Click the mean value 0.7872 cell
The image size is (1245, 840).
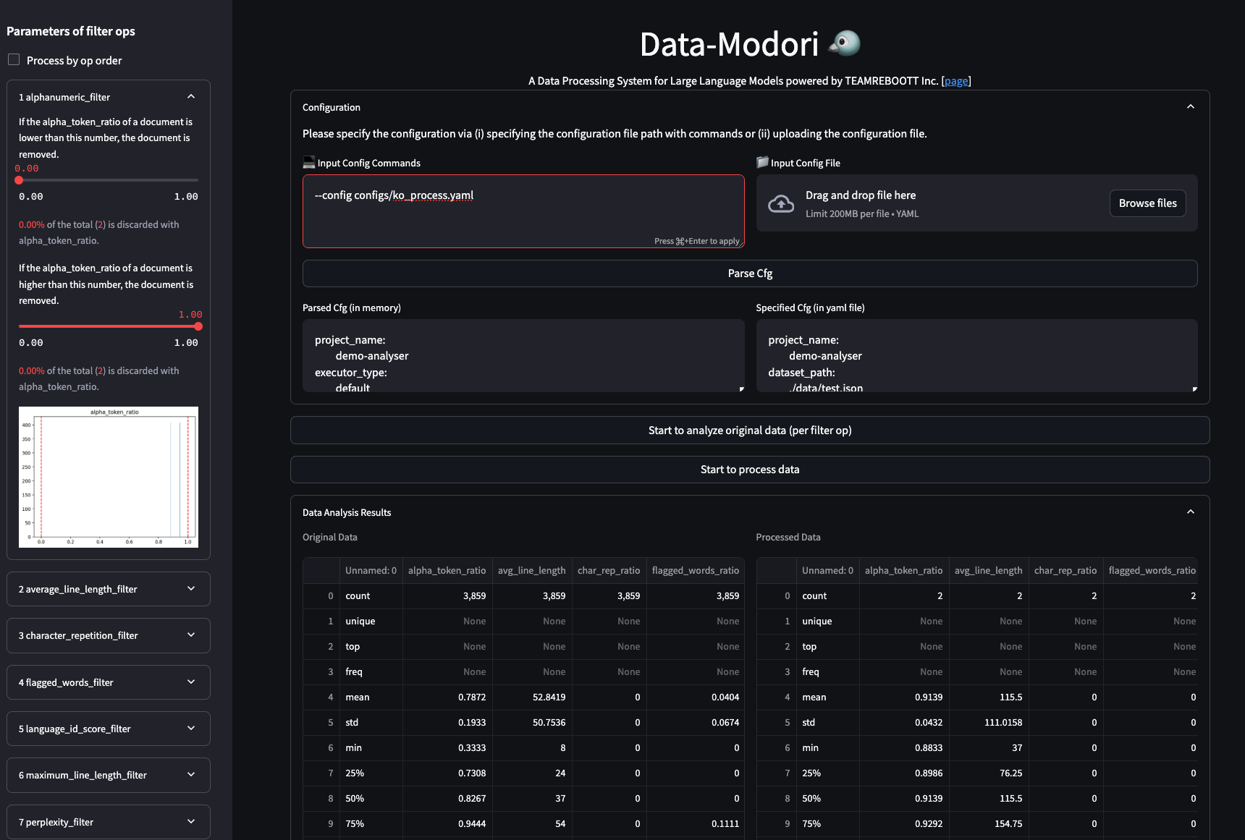pos(447,697)
